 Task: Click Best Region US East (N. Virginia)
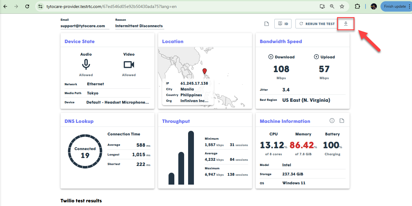(x=306, y=100)
